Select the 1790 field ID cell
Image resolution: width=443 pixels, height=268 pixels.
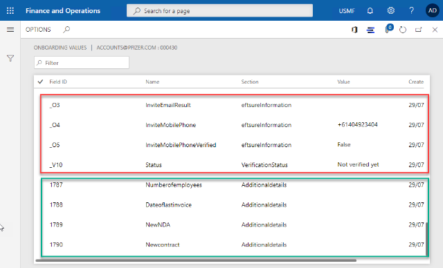pos(56,245)
